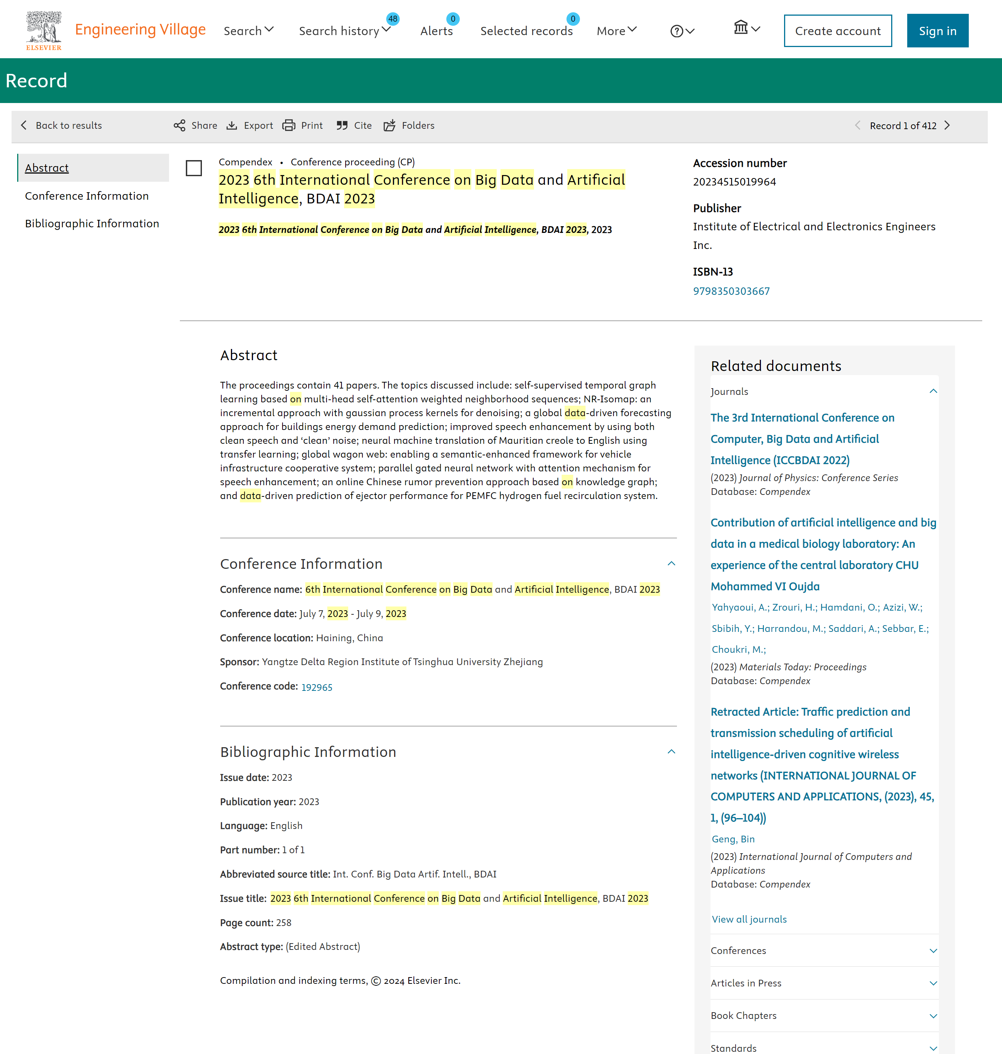1002x1054 pixels.
Task: Open Contribution of artificial intelligence related document
Action: pyautogui.click(x=823, y=555)
